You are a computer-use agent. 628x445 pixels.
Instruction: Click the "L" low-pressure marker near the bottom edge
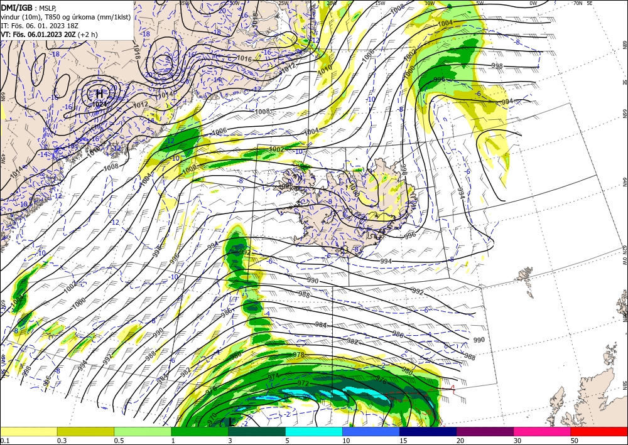(x=232, y=421)
